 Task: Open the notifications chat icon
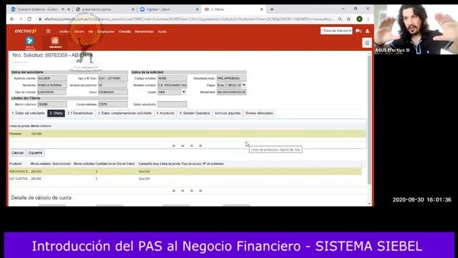click(359, 31)
